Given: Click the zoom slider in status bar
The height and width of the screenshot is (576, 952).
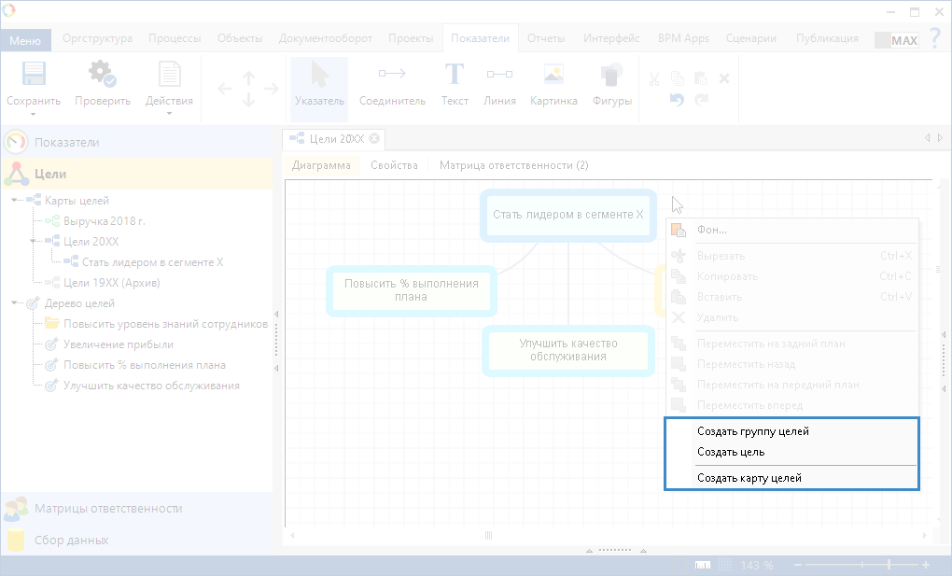Looking at the screenshot, I should [889, 565].
